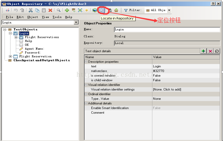Select the Flight Reservation tree item
Screen dimensions: 223x141
[35, 57]
